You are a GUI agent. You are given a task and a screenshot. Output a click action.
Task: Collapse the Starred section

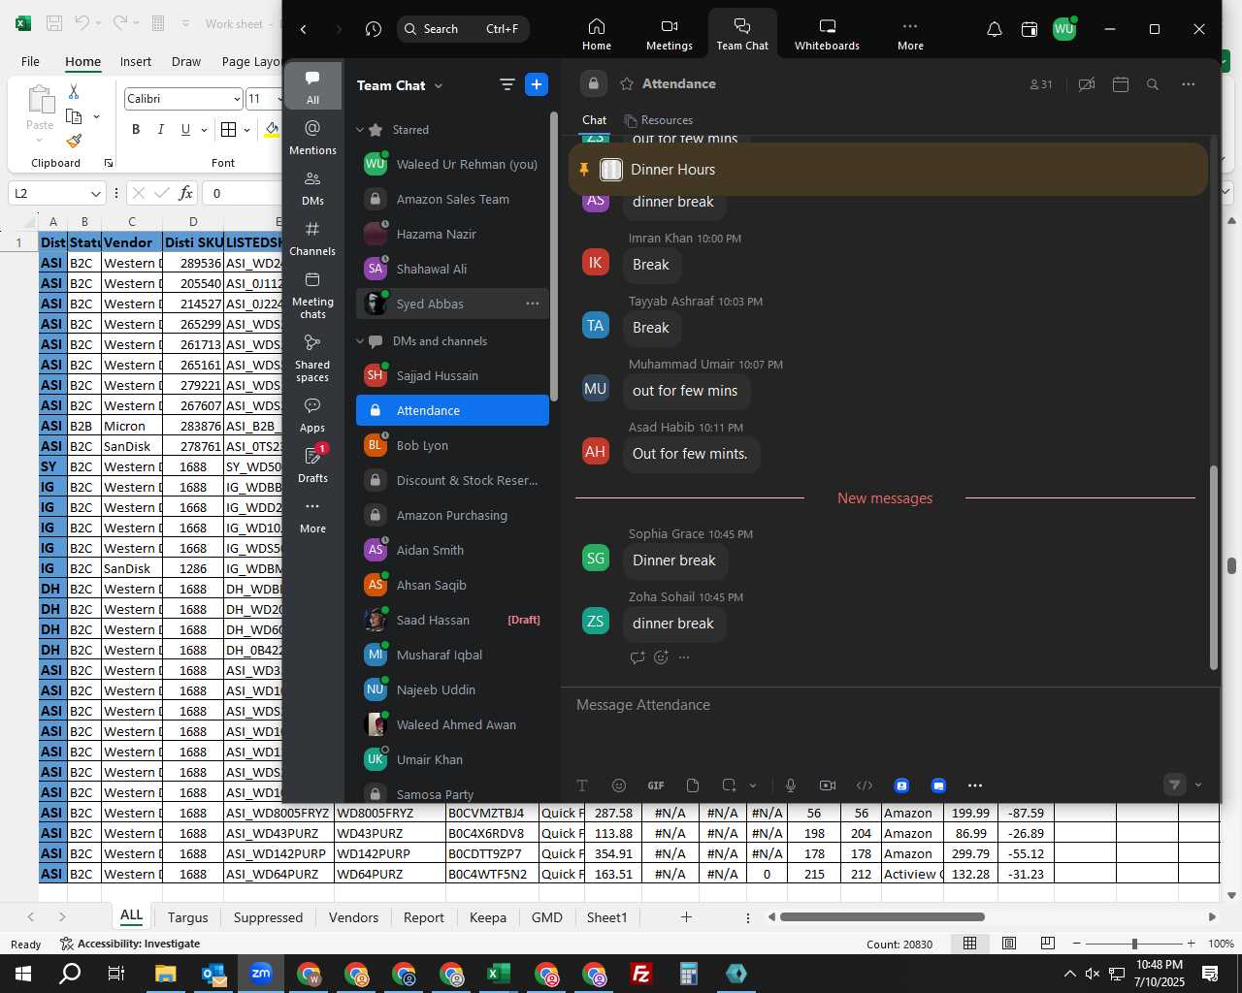(360, 130)
